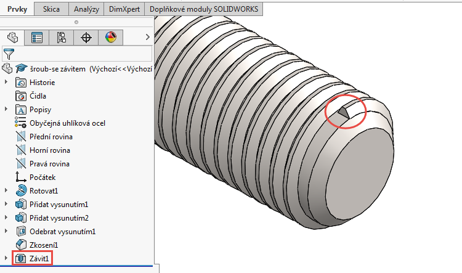Select the Čidla tree item
462x273 pixels.
click(38, 96)
